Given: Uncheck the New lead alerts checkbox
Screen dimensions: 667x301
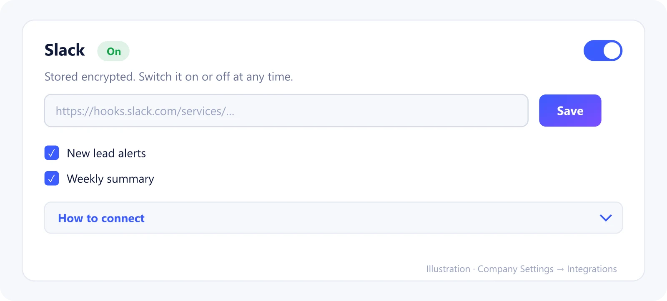Looking at the screenshot, I should point(52,153).
